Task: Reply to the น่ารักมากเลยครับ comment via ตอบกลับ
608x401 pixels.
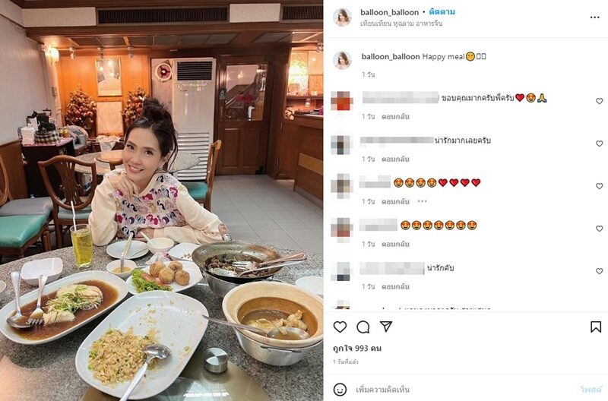Action: pos(395,159)
